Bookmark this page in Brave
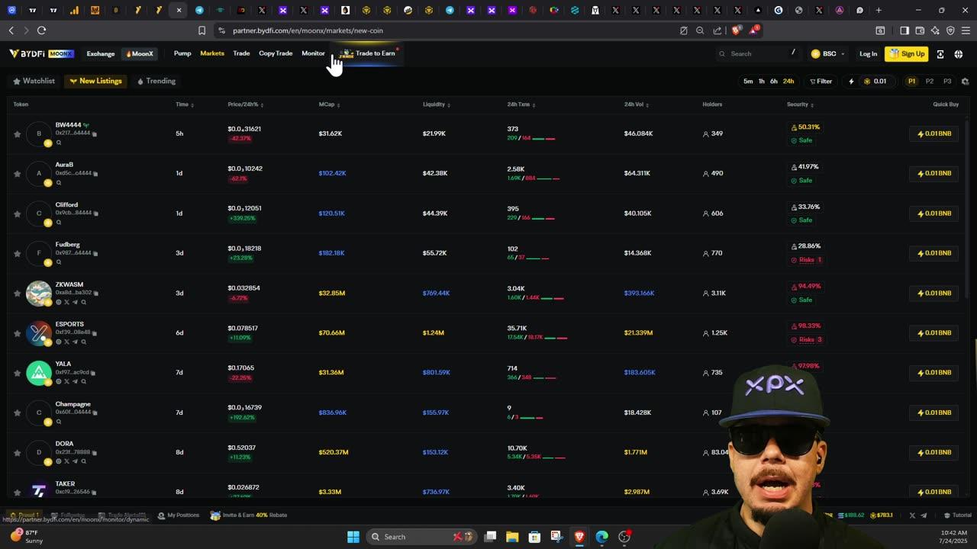The image size is (977, 549). (202, 30)
